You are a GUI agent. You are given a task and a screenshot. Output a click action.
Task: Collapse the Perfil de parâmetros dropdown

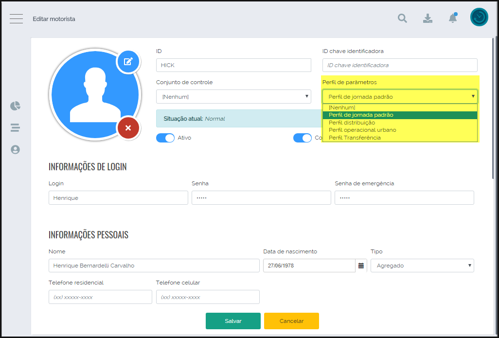tap(399, 96)
